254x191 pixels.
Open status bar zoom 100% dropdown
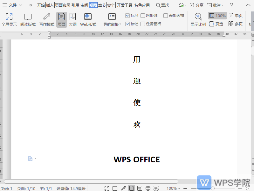(179, 188)
